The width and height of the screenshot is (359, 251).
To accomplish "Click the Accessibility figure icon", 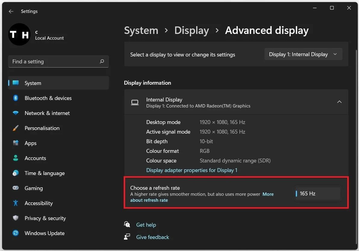I will coord(16,203).
